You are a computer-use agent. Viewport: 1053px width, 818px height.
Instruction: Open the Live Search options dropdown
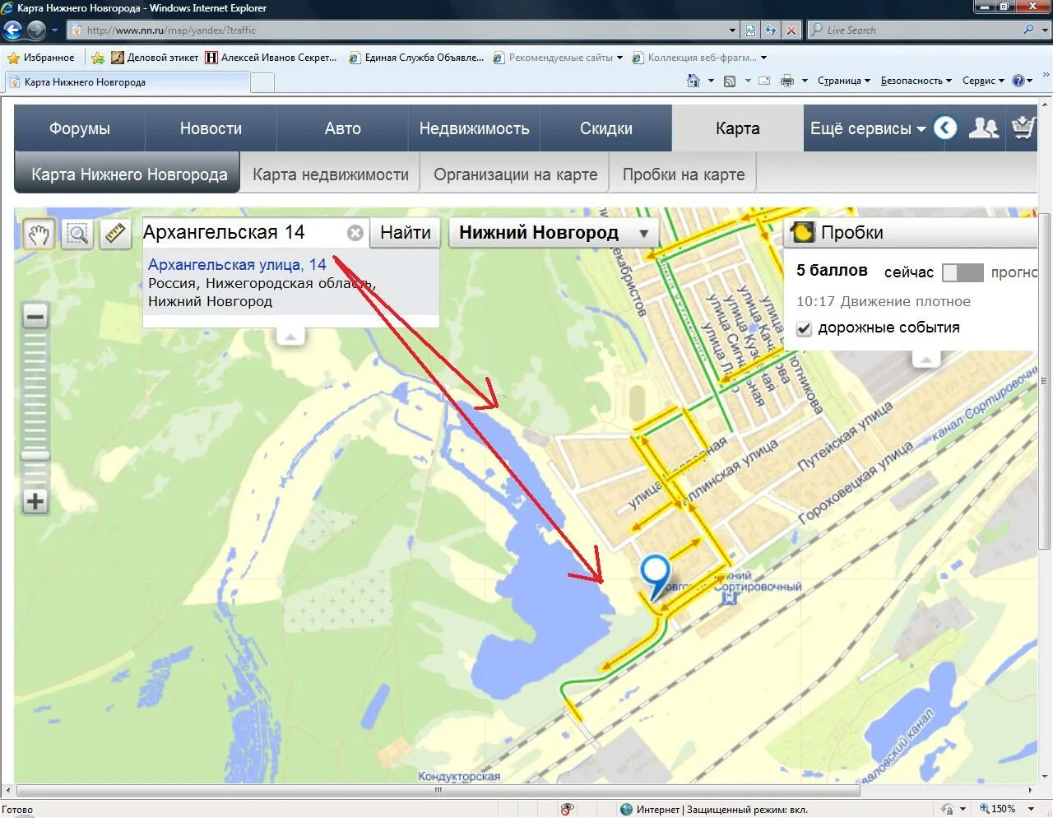[x=1046, y=30]
